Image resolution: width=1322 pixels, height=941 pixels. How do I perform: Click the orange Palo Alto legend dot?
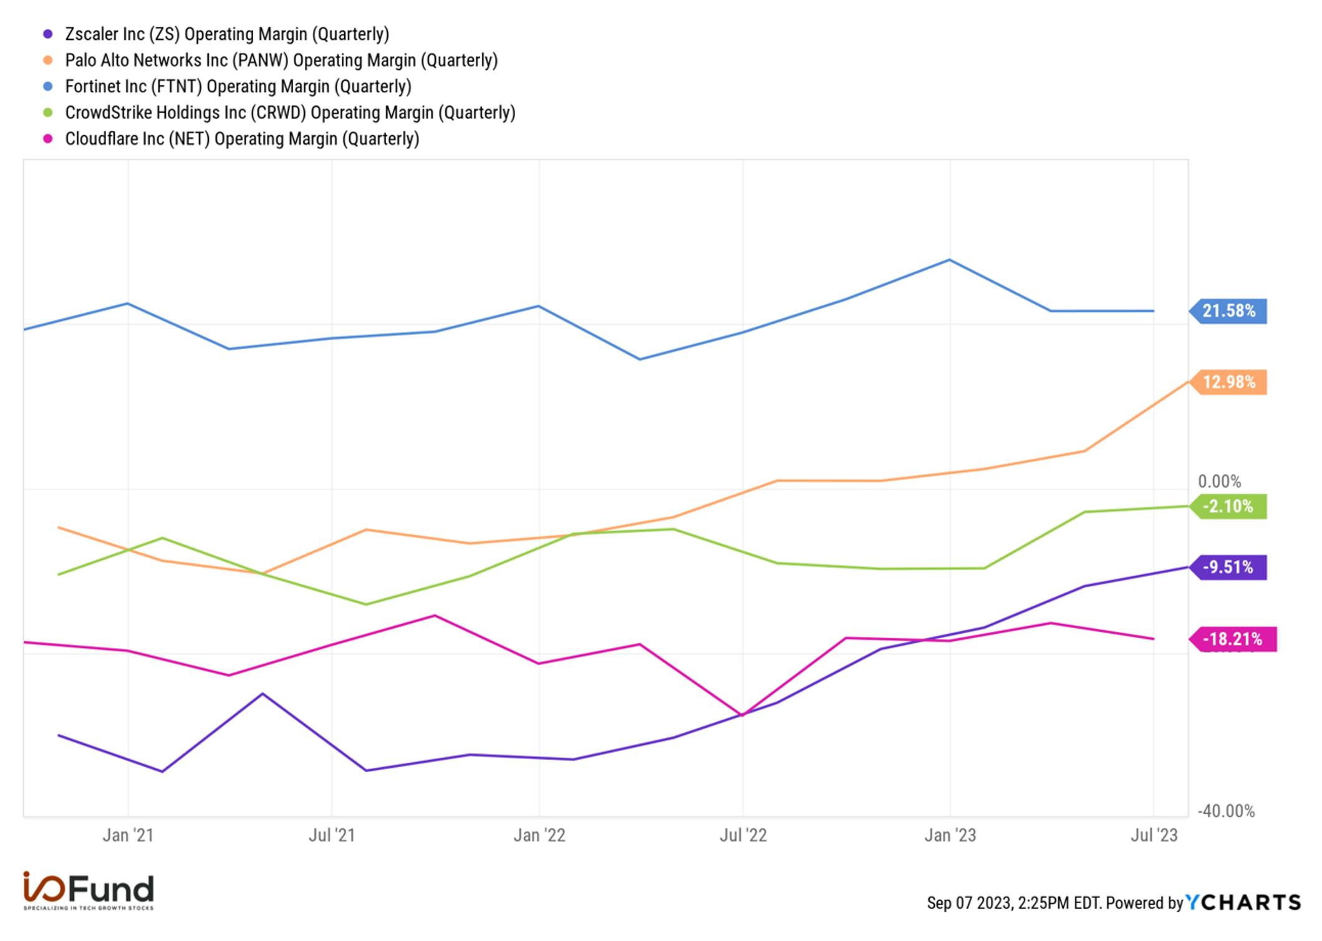tap(48, 60)
